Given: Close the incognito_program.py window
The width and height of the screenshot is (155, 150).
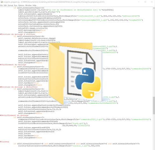Looking at the screenshot, I should (x=152, y=2).
